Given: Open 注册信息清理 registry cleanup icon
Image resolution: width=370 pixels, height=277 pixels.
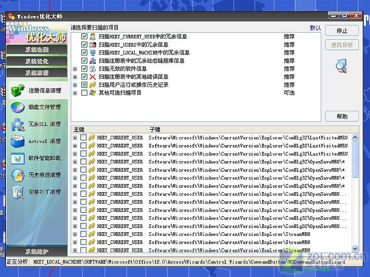Looking at the screenshot, I should pos(18,90).
